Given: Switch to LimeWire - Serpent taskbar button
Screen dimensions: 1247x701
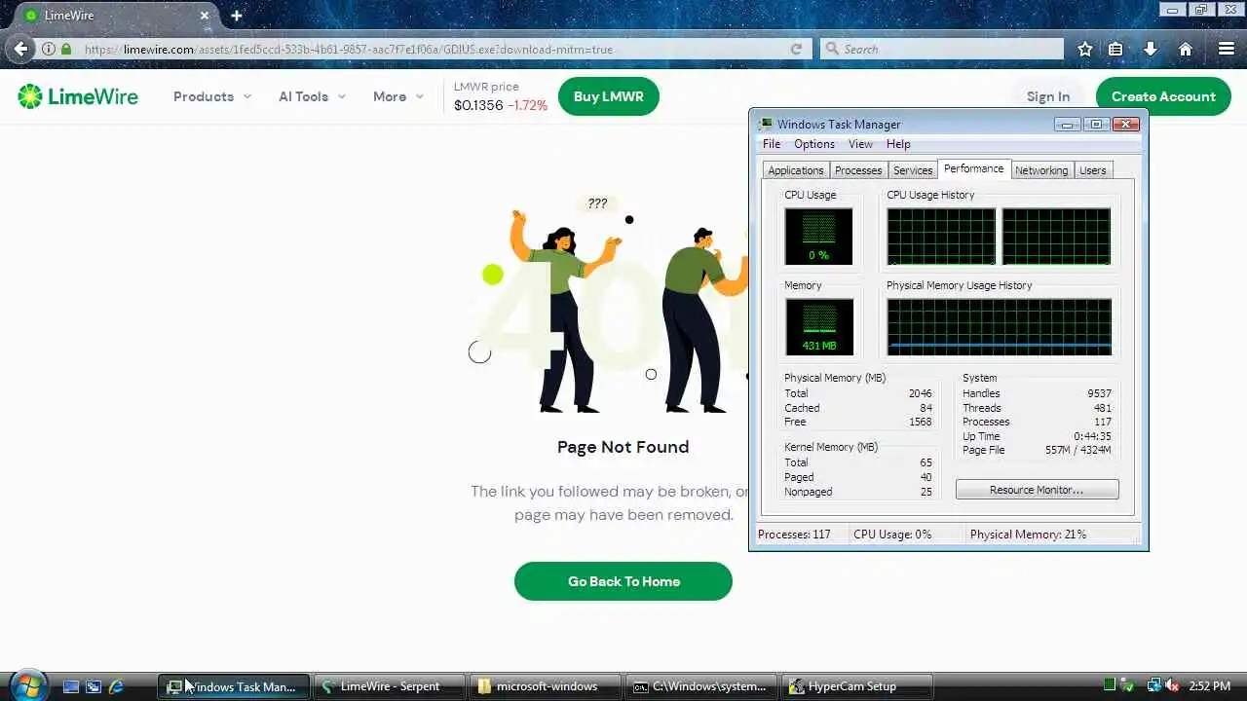Looking at the screenshot, I should 389,686.
